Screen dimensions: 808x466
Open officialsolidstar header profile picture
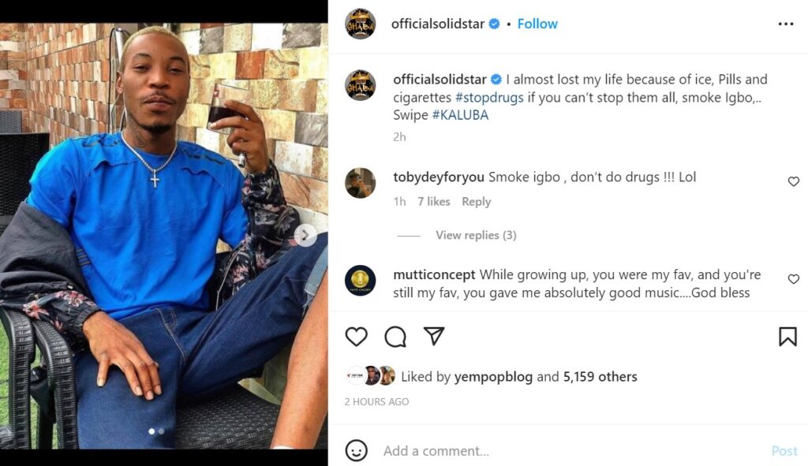coord(360,24)
